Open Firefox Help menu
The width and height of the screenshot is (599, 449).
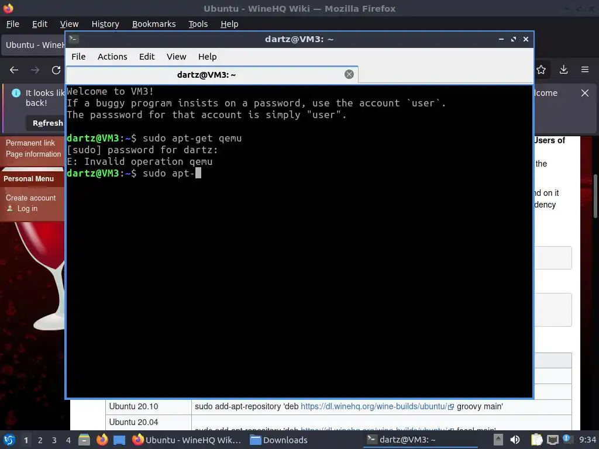(229, 24)
